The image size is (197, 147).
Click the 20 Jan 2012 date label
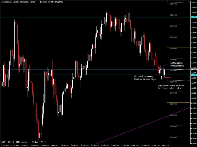(95, 145)
